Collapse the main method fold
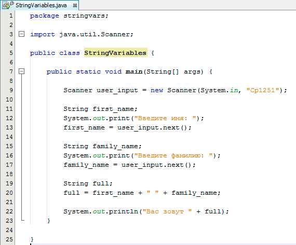The image size is (296, 245). [x=22, y=71]
